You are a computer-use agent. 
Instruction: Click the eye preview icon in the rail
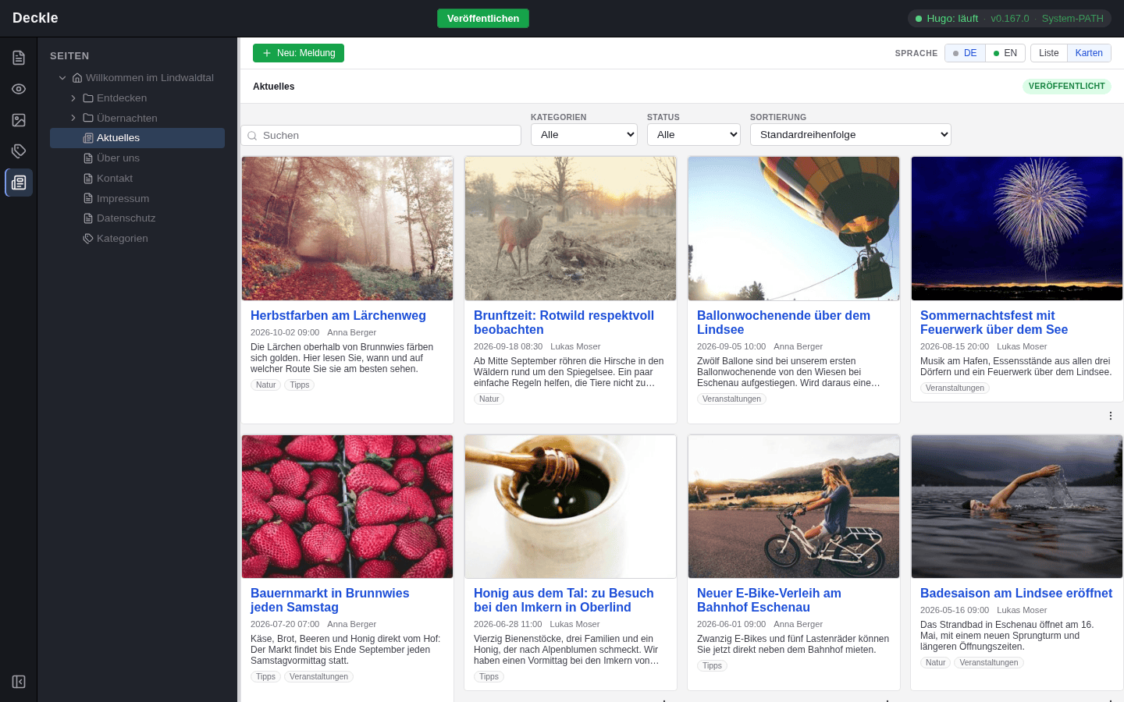click(19, 89)
